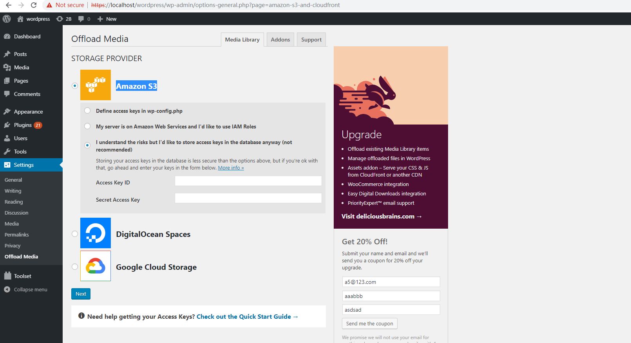
Task: Open the Support tab
Action: tap(311, 40)
